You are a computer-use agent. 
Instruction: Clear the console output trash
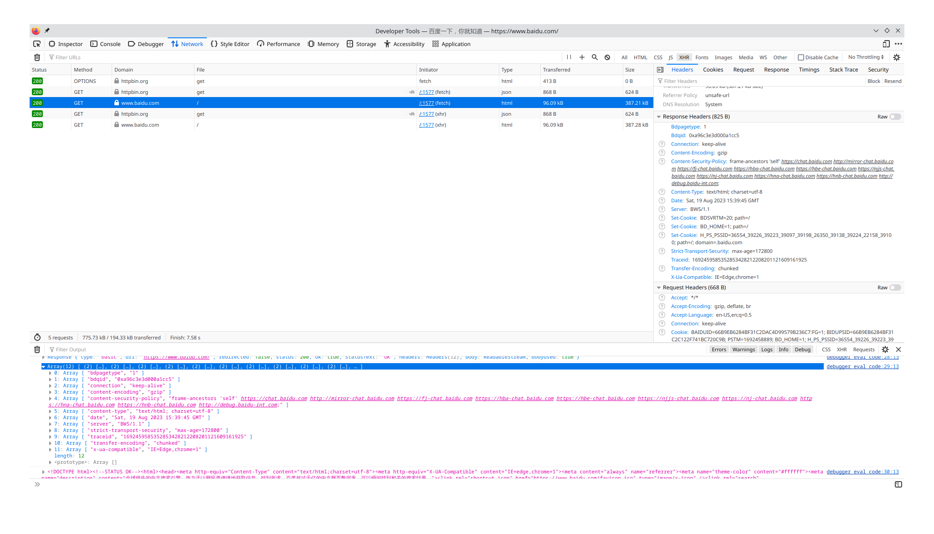pyautogui.click(x=37, y=349)
